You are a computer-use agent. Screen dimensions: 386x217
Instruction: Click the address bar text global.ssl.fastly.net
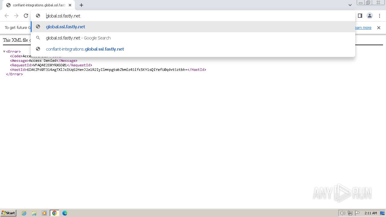(63, 16)
